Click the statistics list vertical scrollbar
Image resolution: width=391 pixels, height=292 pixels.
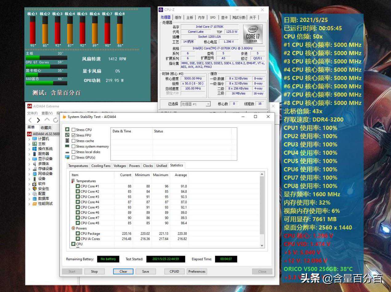(x=262, y=210)
